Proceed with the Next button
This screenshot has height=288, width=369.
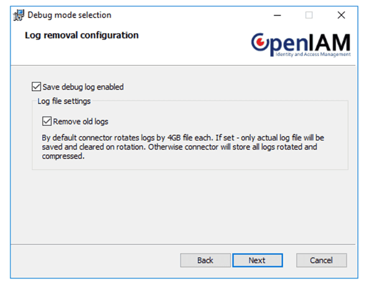point(258,261)
